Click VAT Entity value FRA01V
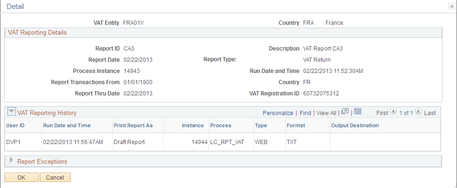Image resolution: width=457 pixels, height=188 pixels. pyautogui.click(x=133, y=23)
